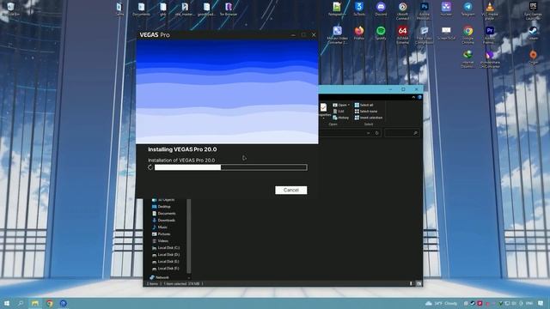Open the Open dropdown in Explorer ribbon
This screenshot has height=309, width=550.
tap(341, 105)
